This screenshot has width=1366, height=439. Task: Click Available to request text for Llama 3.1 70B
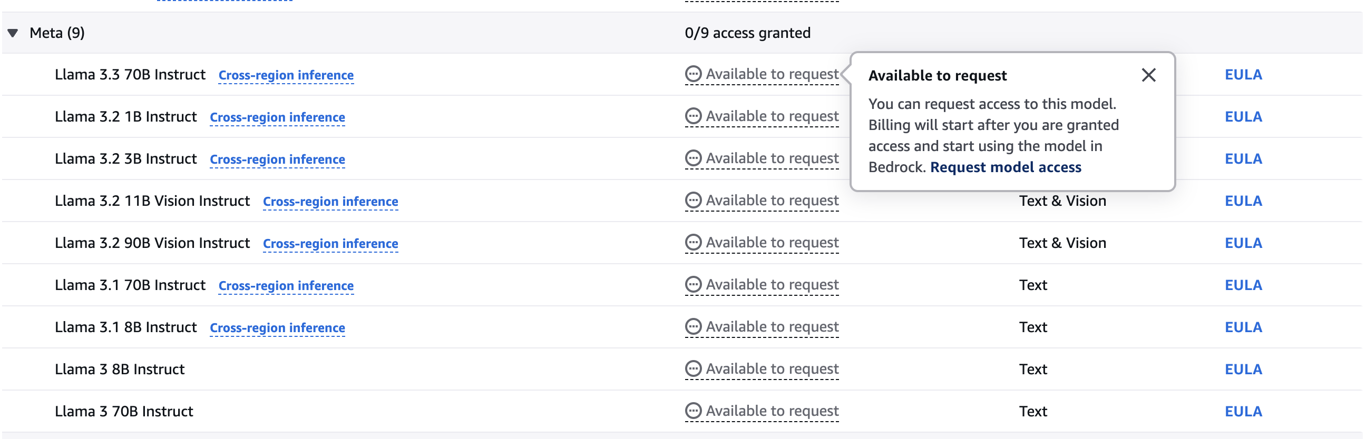coord(772,285)
